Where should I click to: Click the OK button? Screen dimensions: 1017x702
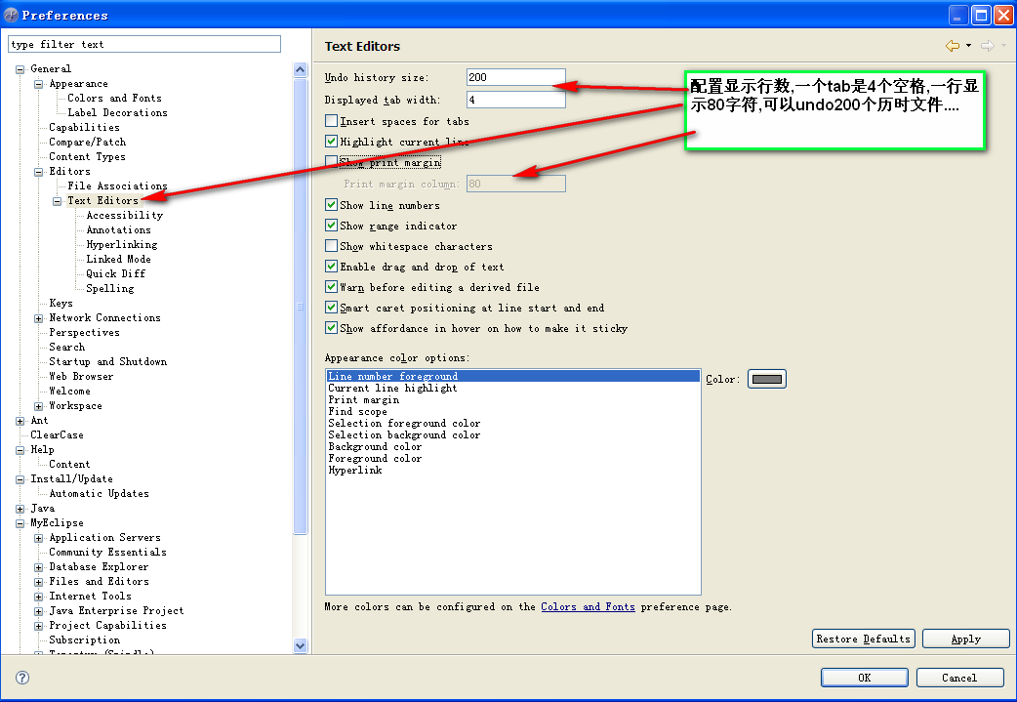pyautogui.click(x=865, y=678)
